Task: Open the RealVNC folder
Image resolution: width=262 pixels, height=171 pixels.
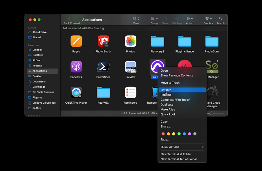Action: (103, 92)
